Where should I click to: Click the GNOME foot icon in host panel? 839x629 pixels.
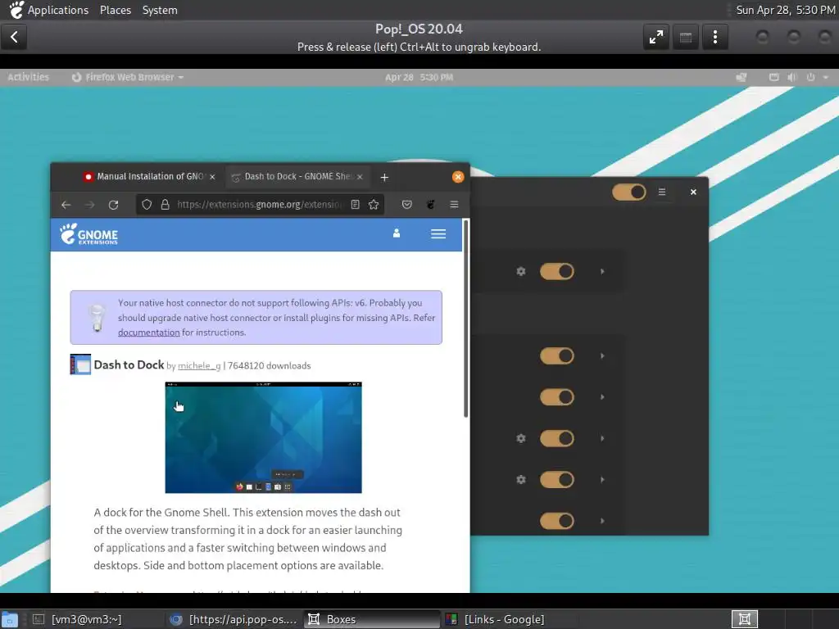point(16,10)
